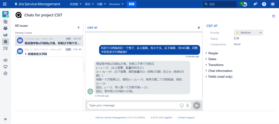Open the compass icon in the sidebar
The width and height of the screenshot is (279, 124).
[x=5, y=73]
